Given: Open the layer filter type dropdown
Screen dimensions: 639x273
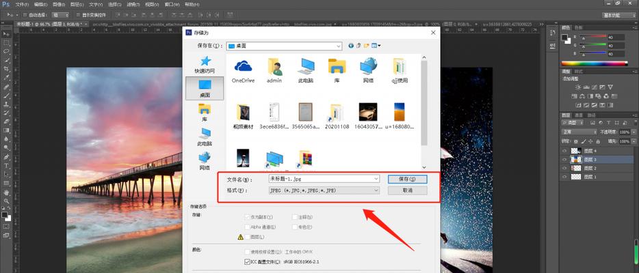Looking at the screenshot, I should (573, 123).
